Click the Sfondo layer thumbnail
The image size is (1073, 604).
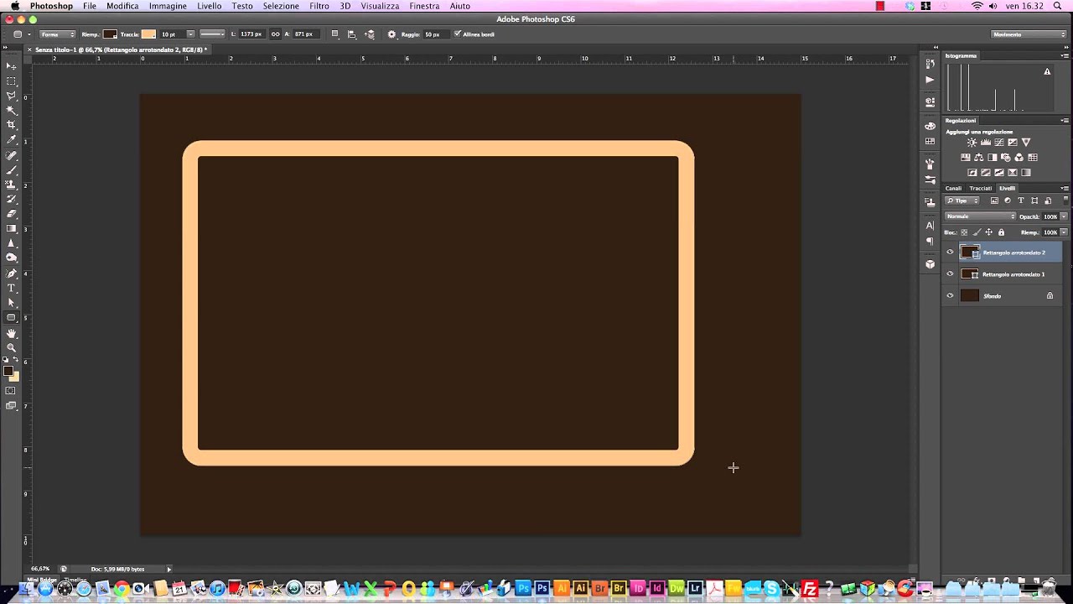pos(970,295)
